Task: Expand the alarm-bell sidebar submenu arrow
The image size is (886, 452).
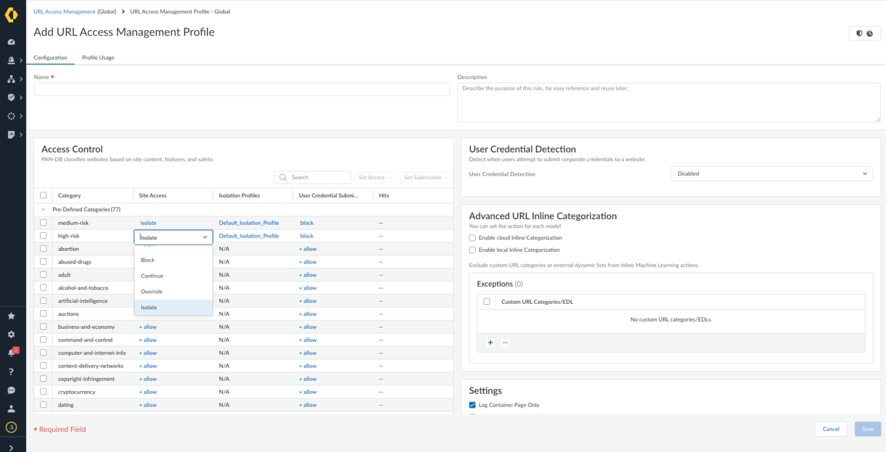Action: coord(21,60)
